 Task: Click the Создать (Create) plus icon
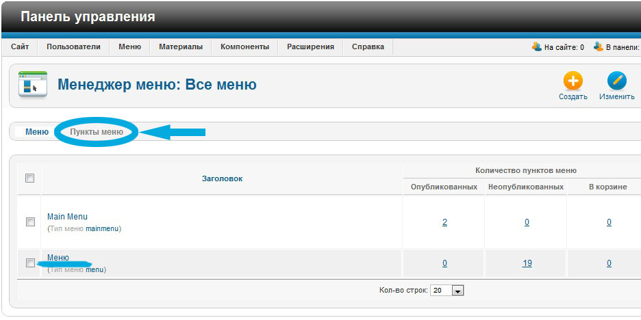(x=573, y=81)
